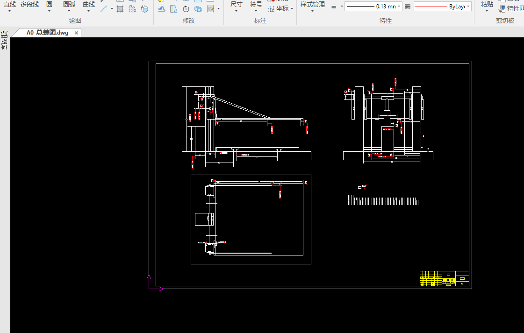This screenshot has width=524, height=333.
Task: Close the A0-总装图.dwg tab
Action: tap(77, 33)
